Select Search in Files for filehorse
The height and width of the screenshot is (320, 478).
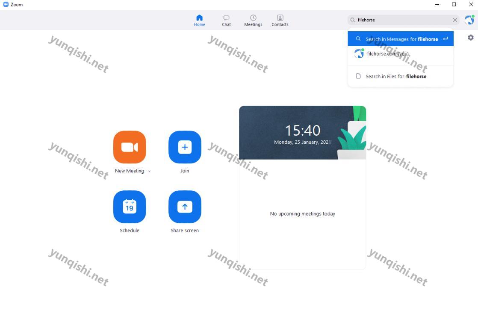(x=401, y=76)
